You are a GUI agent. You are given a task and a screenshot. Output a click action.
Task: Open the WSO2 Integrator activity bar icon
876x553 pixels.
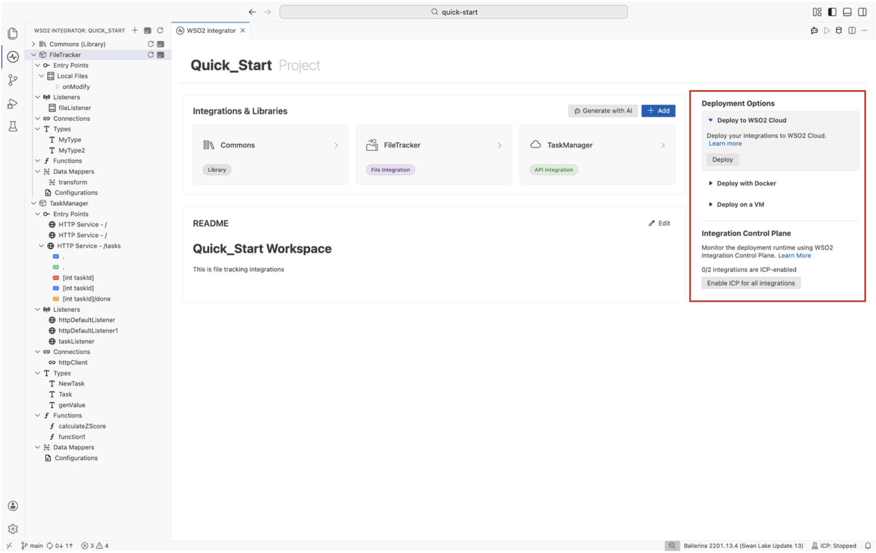[x=13, y=57]
